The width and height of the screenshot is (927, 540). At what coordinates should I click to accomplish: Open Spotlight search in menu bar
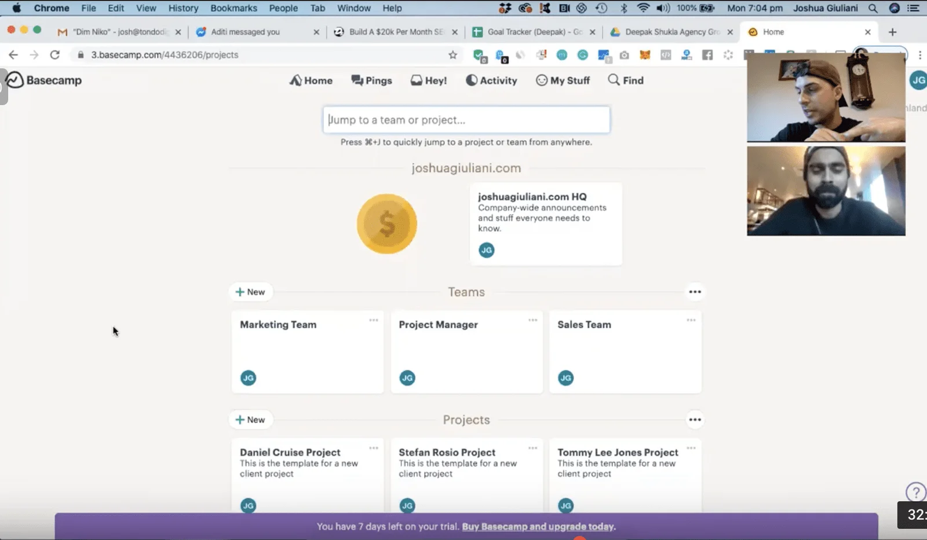click(873, 8)
